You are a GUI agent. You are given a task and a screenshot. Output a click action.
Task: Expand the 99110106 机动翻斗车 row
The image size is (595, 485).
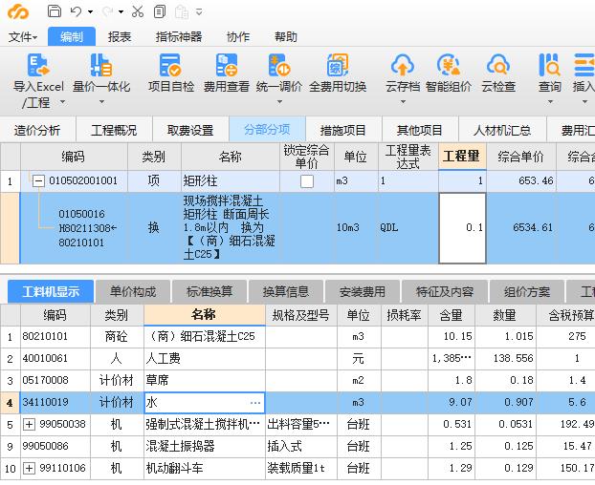29,469
